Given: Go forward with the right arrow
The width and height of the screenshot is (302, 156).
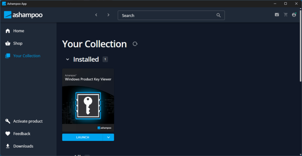Looking at the screenshot, I should tap(109, 15).
